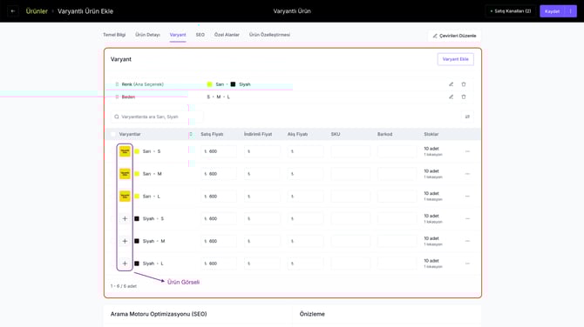Select all variants with header checkbox

(x=113, y=134)
